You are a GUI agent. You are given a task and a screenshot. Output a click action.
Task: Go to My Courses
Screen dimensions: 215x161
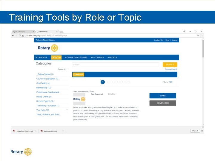tap(97, 57)
